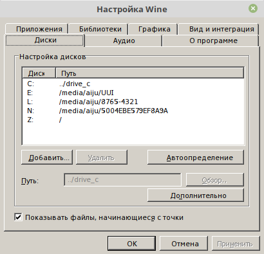264x254 pixels.
Task: Select drive C: row ../drive_c
Action: (x=133, y=84)
